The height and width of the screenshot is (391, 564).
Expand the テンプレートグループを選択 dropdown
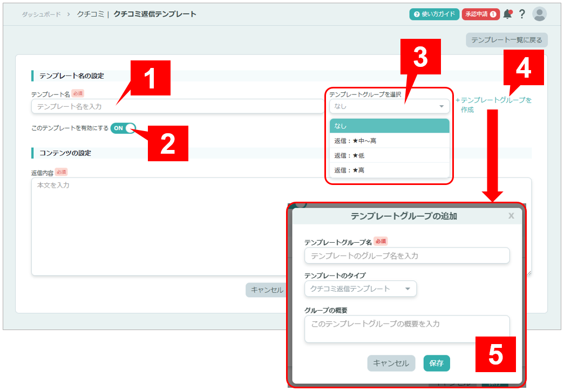click(389, 106)
